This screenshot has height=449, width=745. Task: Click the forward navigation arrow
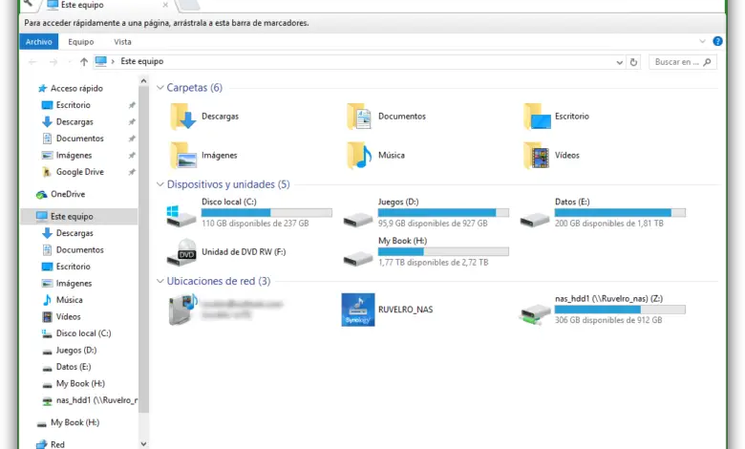coord(53,62)
